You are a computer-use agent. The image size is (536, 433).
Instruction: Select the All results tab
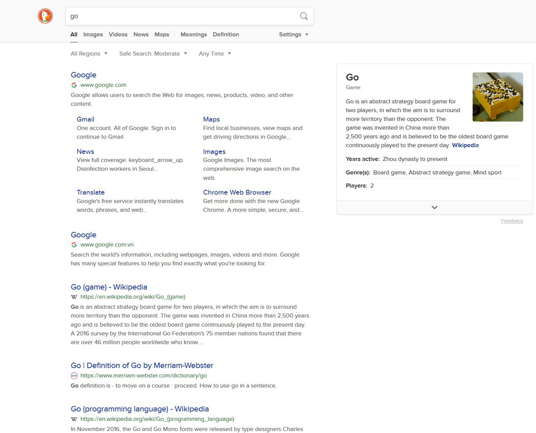(x=74, y=34)
